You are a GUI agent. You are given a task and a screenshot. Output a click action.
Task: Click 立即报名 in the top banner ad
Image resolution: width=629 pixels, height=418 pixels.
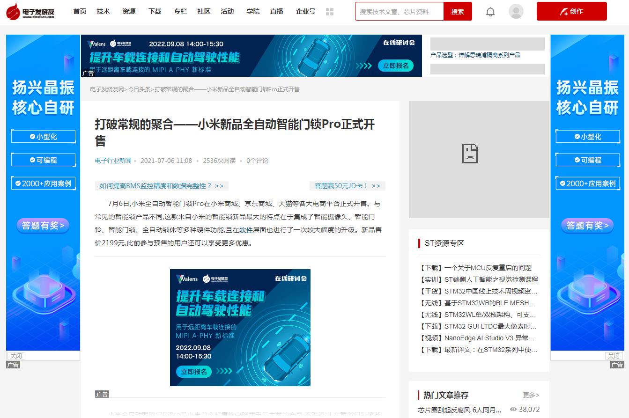(396, 66)
